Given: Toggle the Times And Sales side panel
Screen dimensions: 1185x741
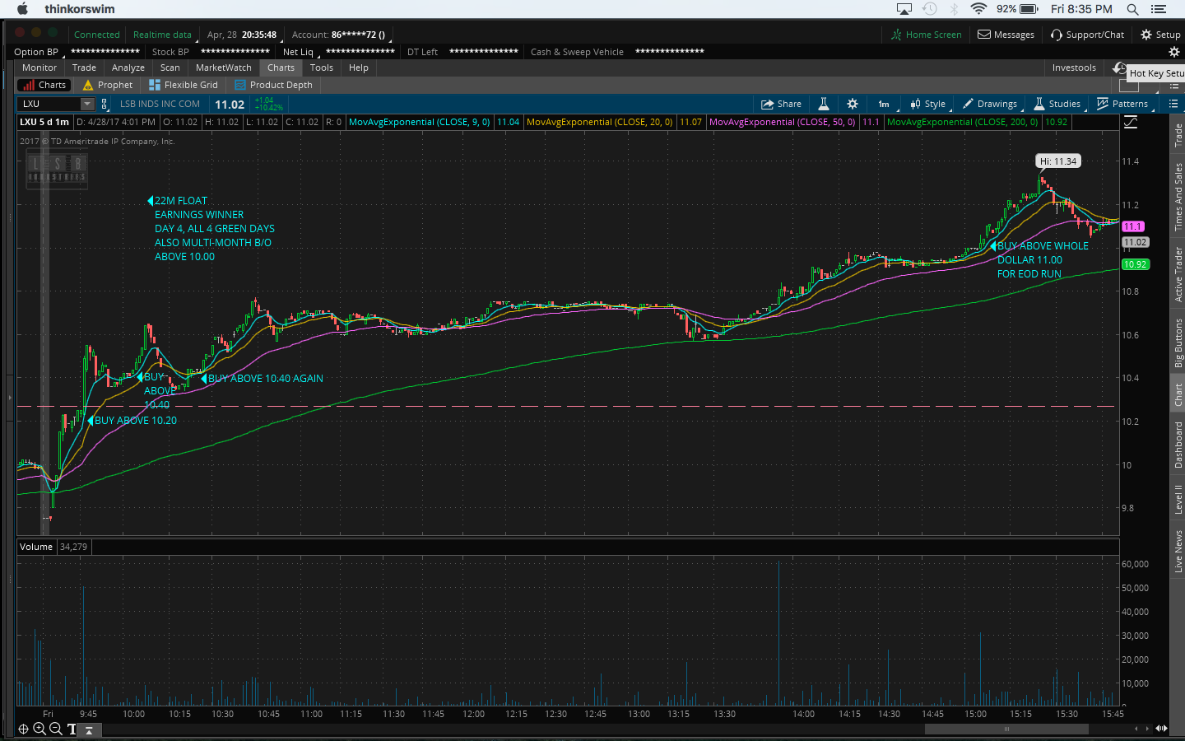Looking at the screenshot, I should pyautogui.click(x=1178, y=196).
